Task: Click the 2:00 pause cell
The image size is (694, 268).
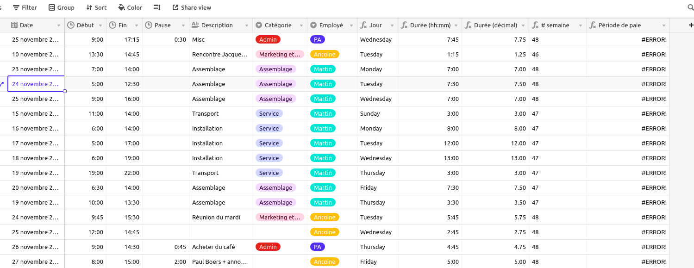Action: pyautogui.click(x=166, y=262)
